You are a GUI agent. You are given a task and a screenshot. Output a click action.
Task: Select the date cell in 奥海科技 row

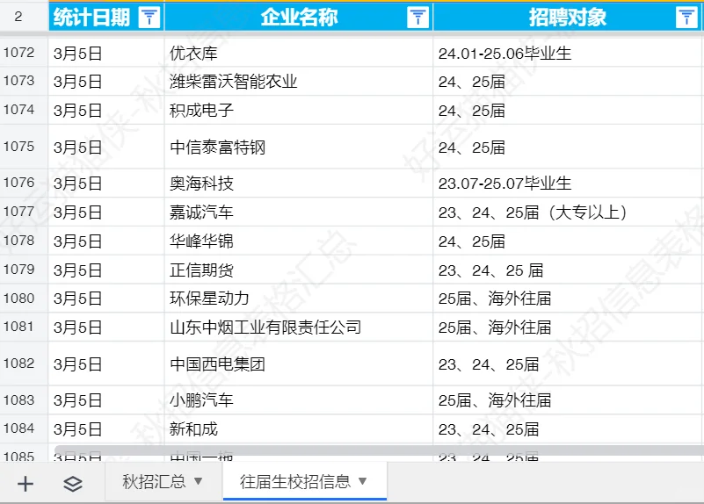tap(106, 183)
